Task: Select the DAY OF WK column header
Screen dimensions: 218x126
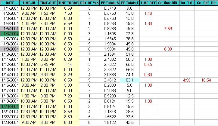Action: click(x=89, y=3)
